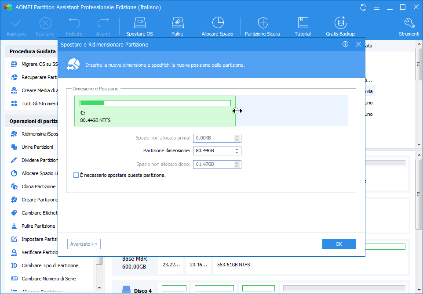The height and width of the screenshot is (294, 423).
Task: Click the refresh icon in the title bar
Action: pos(363,7)
